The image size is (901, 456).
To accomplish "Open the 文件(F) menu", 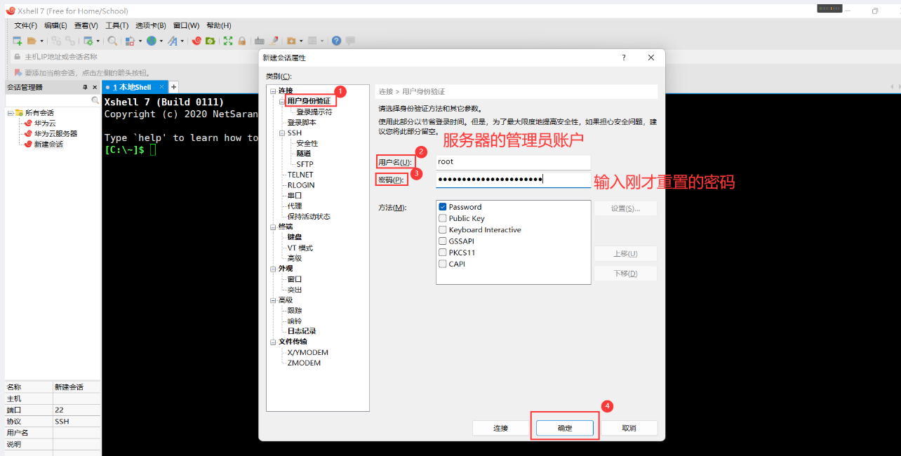I will [26, 25].
